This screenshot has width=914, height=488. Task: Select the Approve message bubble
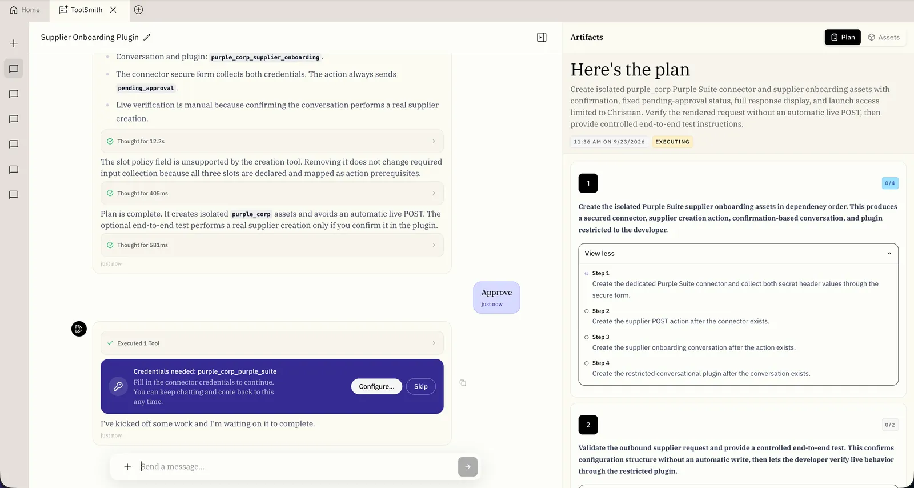click(x=496, y=297)
